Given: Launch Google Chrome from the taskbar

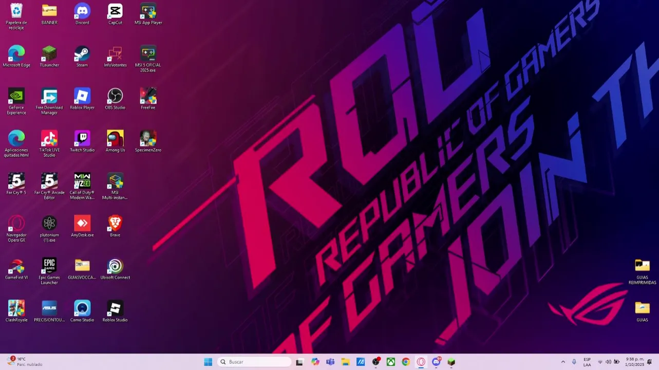Looking at the screenshot, I should pyautogui.click(x=406, y=362).
